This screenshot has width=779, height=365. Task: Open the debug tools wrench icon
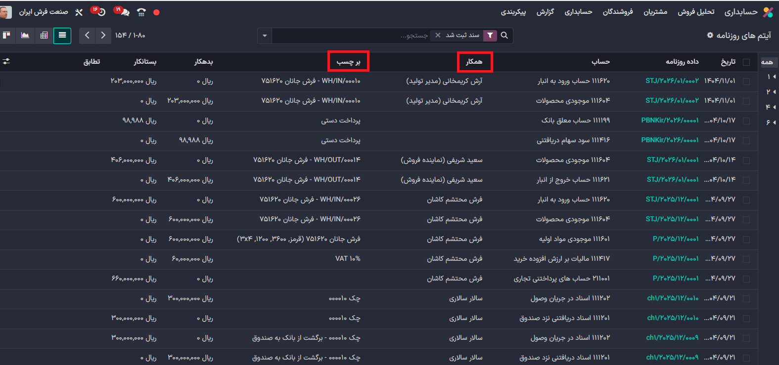pyautogui.click(x=79, y=12)
